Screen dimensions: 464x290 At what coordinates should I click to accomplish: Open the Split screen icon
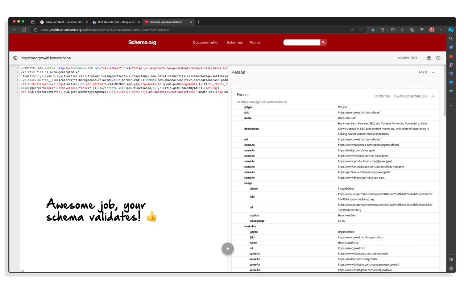(393, 30)
